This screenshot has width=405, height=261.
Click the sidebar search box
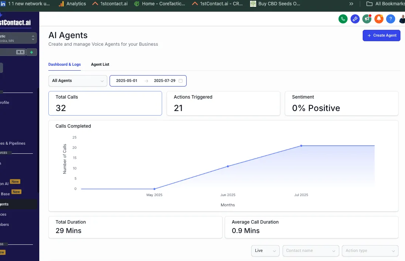12,52
